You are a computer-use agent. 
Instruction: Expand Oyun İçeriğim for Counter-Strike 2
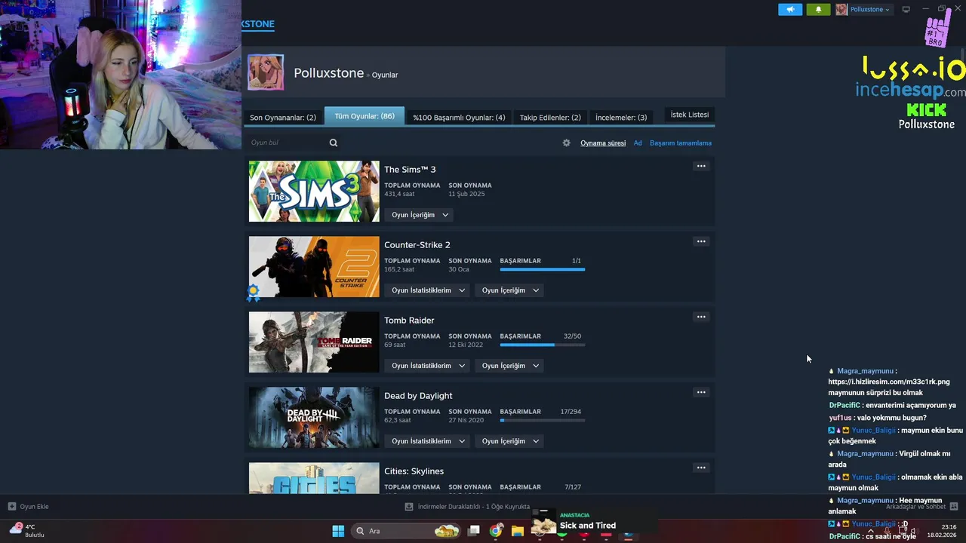509,290
